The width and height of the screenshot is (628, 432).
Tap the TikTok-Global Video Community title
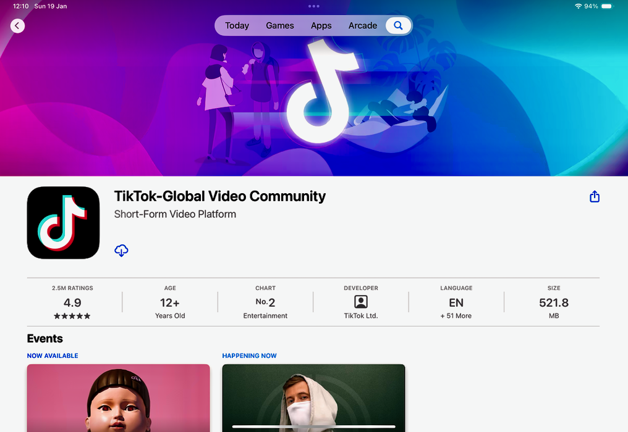[220, 196]
